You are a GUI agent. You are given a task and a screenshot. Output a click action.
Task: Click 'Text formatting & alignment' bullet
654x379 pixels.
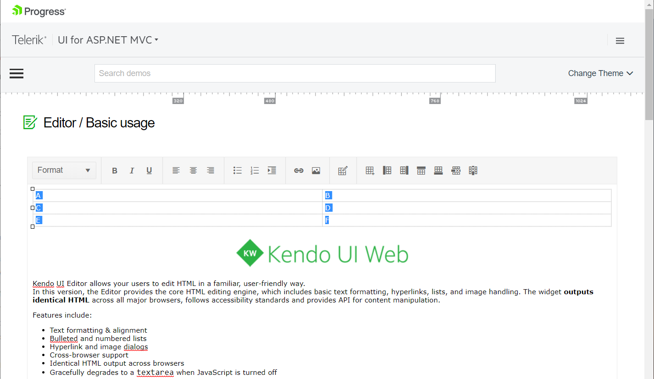pos(98,330)
